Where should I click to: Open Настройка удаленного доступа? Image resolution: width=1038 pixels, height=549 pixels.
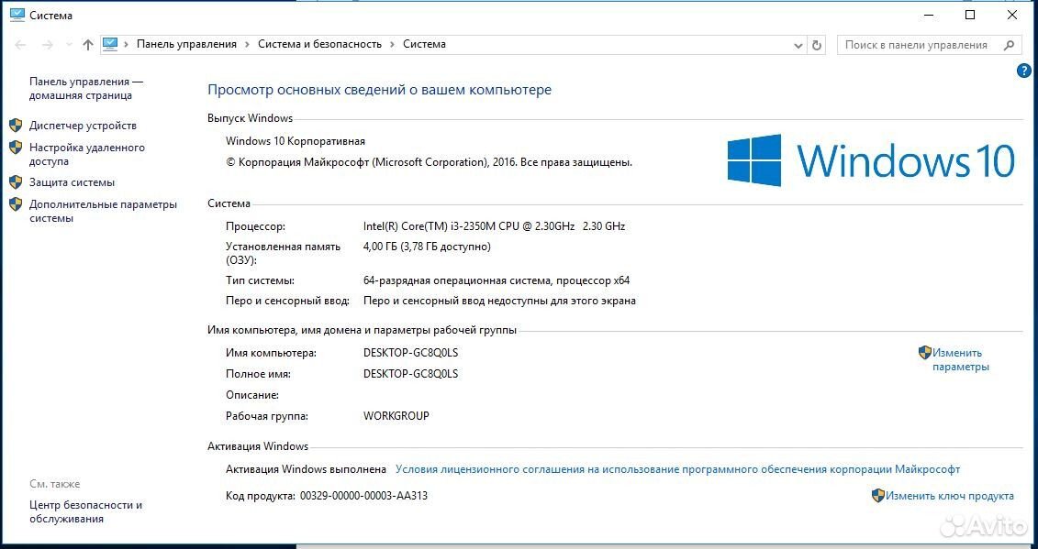point(86,154)
